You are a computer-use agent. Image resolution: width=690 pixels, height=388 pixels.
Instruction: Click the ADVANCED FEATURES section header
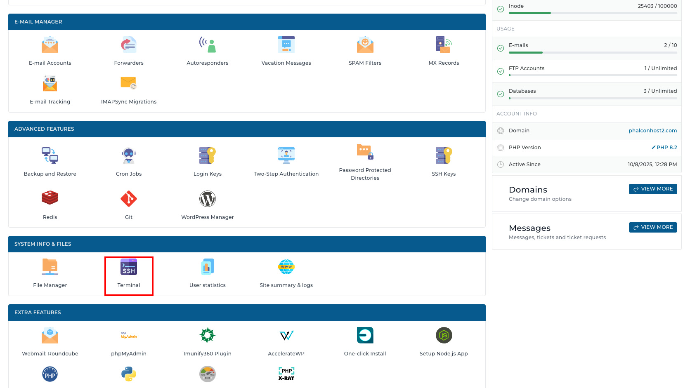click(247, 129)
